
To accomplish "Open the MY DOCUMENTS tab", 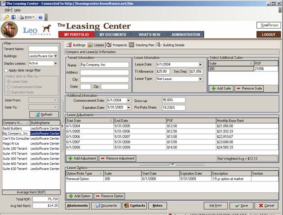I will [113, 34].
